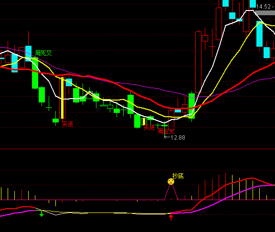
Task: Click the green down arrow in the indicator panel
Action: pyautogui.click(x=42, y=214)
